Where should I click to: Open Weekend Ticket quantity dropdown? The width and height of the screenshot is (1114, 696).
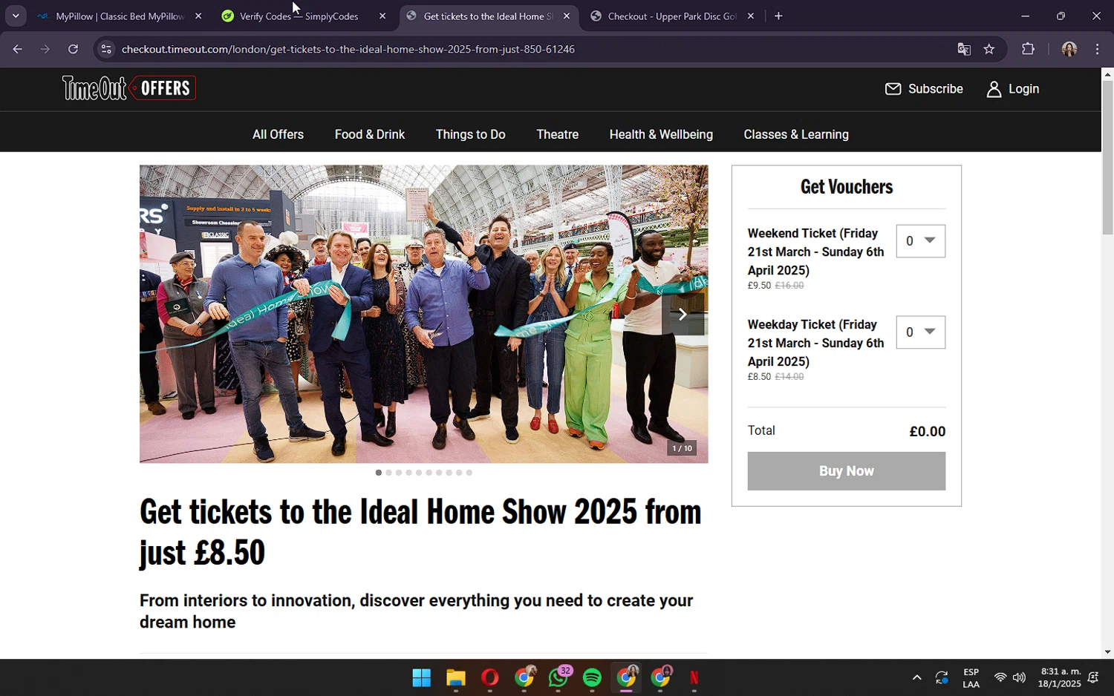(x=921, y=241)
